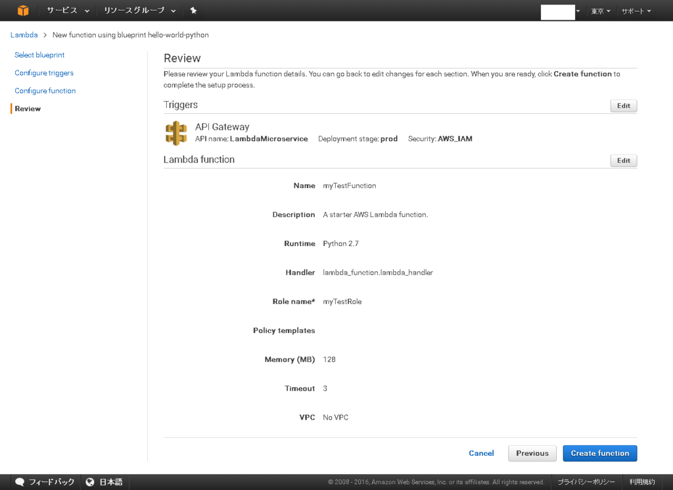Click the deployment stage value prod
Image resolution: width=673 pixels, height=490 pixels.
[x=389, y=139]
